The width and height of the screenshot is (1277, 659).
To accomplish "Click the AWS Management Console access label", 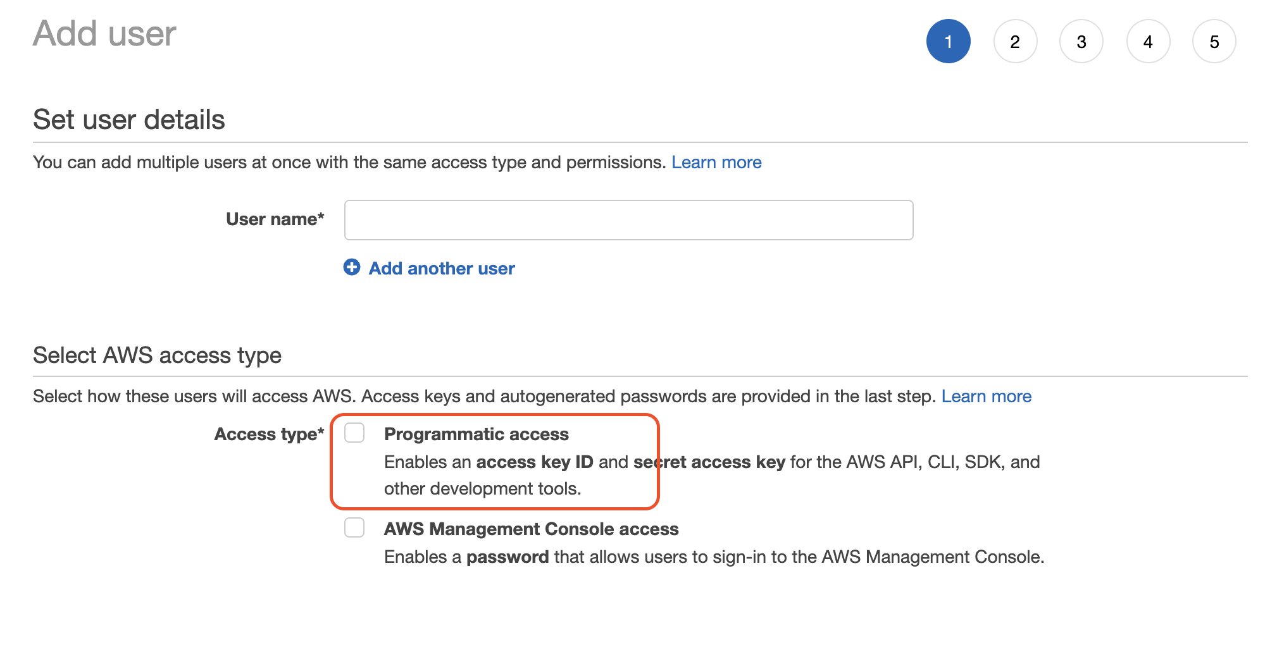I will click(x=531, y=529).
